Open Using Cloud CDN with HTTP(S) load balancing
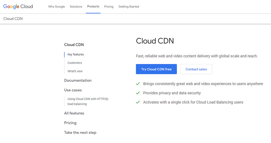The width and height of the screenshot is (271, 143). [88, 101]
